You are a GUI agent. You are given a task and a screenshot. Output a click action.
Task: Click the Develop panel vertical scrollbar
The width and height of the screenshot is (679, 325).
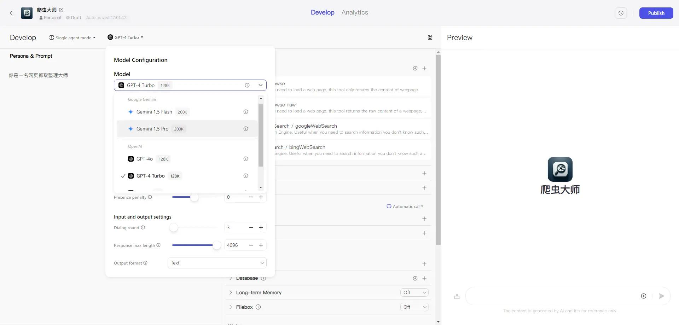click(x=439, y=150)
